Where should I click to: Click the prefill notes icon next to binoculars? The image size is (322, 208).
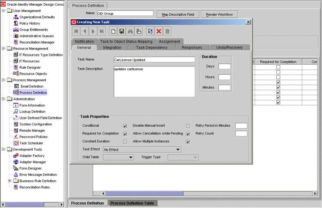(x=139, y=31)
